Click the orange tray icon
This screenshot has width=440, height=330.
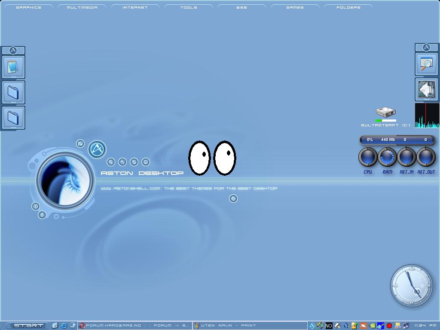tap(364, 326)
